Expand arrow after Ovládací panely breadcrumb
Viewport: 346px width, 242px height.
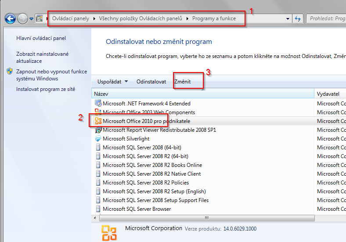(x=94, y=18)
